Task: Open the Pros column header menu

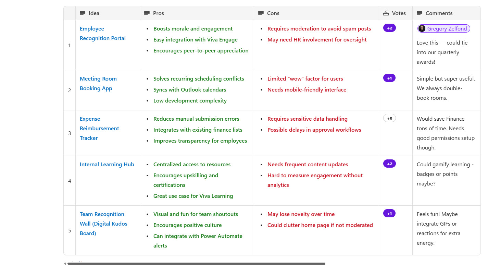Action: point(158,13)
